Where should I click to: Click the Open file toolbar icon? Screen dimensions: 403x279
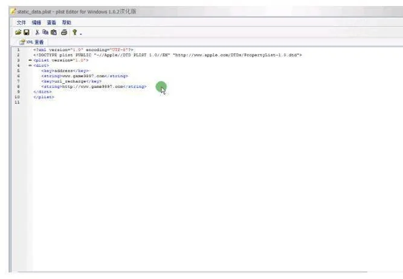point(18,32)
